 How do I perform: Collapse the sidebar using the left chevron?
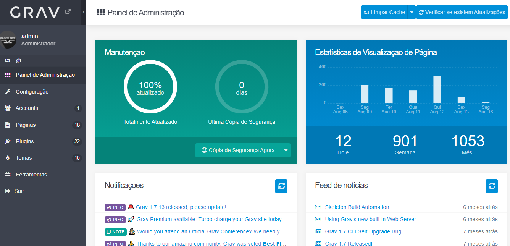tap(84, 12)
